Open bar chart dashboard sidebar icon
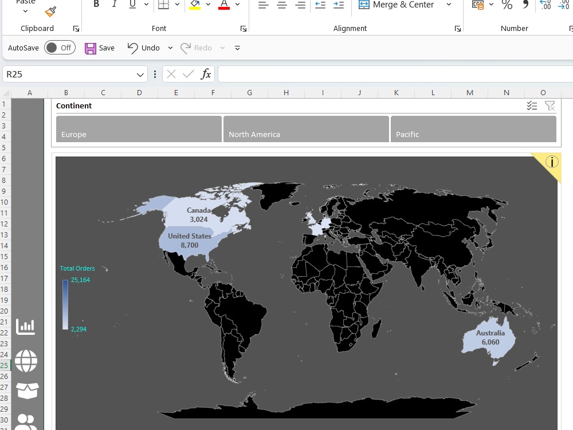Image resolution: width=573 pixels, height=430 pixels. point(26,327)
